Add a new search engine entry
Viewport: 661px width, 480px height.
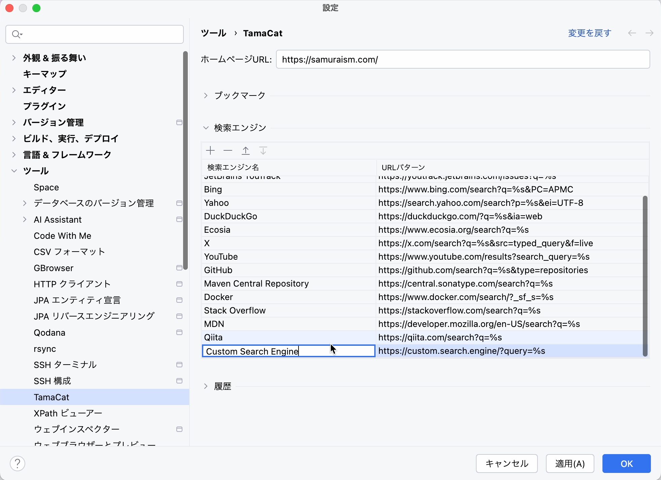click(x=210, y=151)
